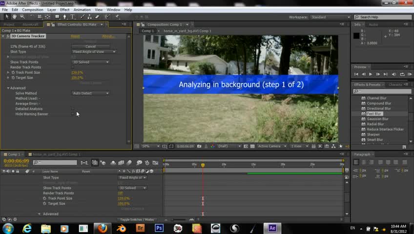
Task: Toggle Render Track Points Off value
Action: [120, 193]
